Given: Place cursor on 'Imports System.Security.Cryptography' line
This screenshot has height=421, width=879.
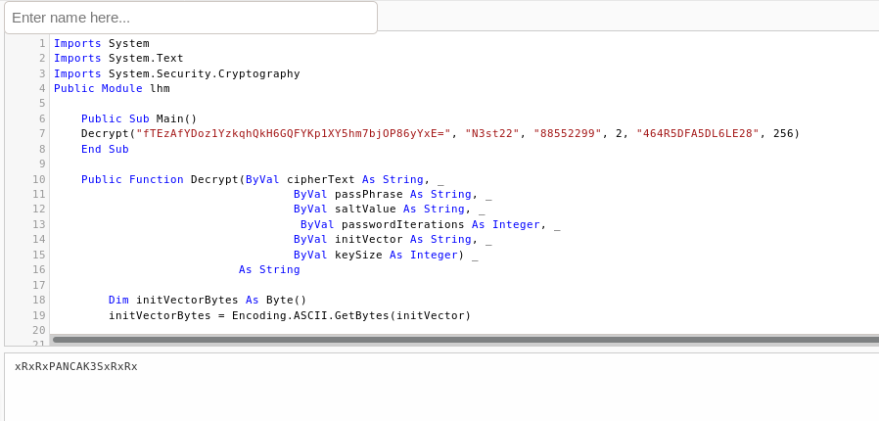Looking at the screenshot, I should click(x=176, y=73).
